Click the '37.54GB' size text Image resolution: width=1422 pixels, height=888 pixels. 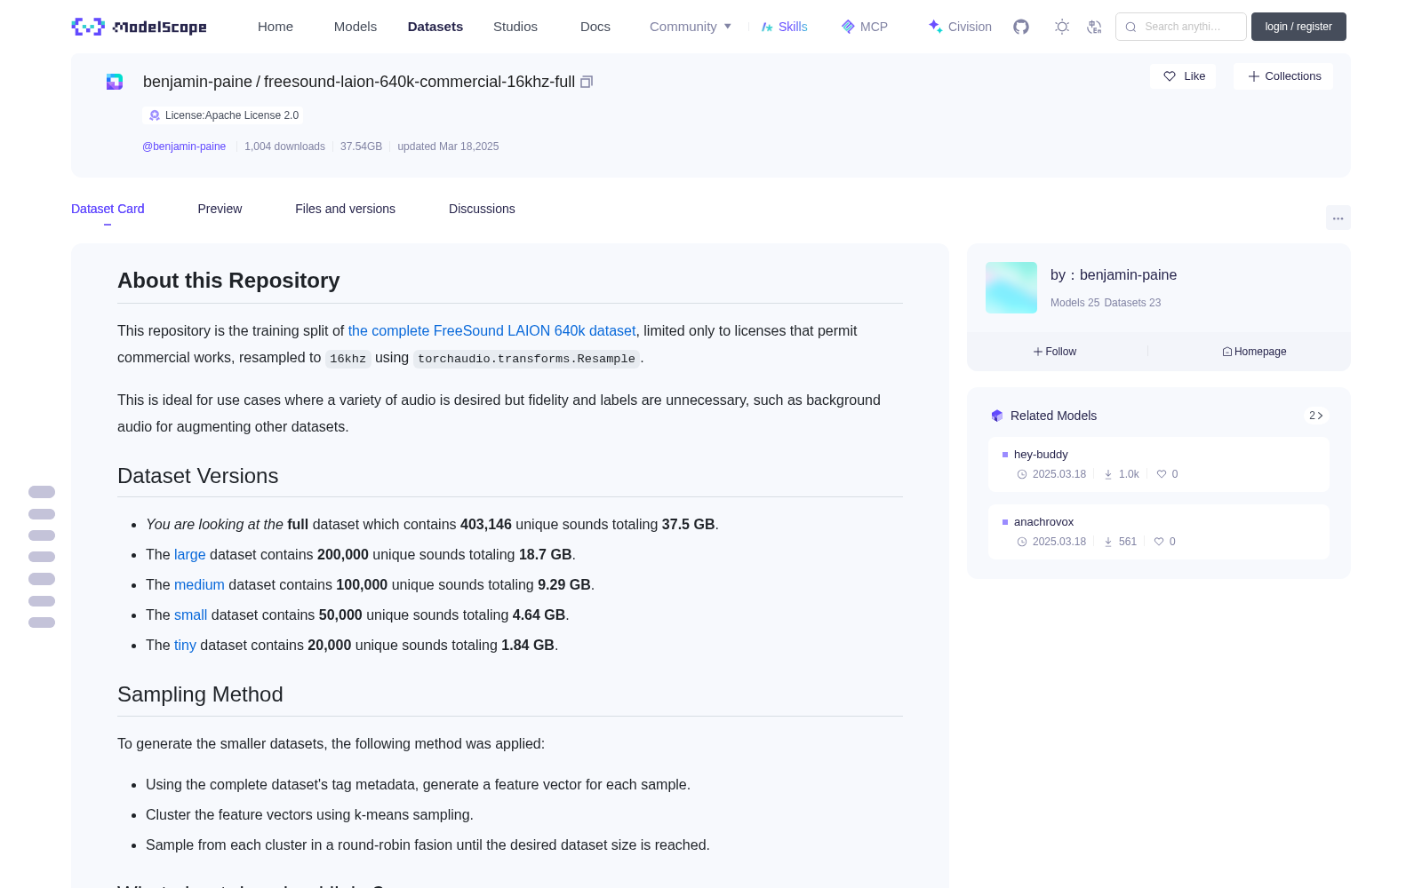(x=361, y=147)
